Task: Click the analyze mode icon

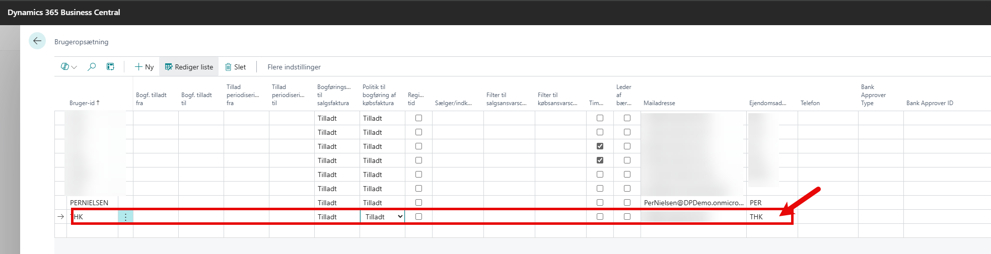Action: 110,67
